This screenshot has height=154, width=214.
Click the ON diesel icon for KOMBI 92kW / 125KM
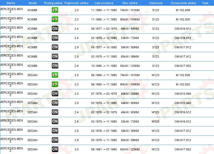[55, 66]
